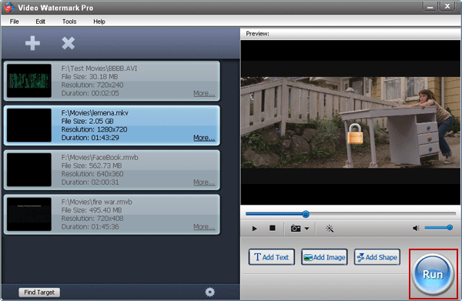Screen dimensions: 462x301
Task: Click File Size: 562.73 MB text
Action: [x=92, y=166]
